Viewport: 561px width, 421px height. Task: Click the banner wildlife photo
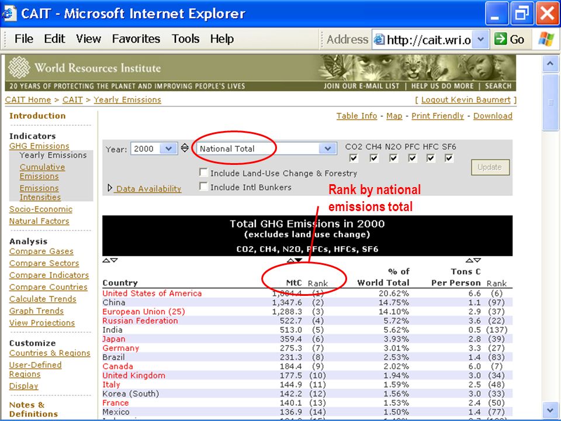[x=417, y=68]
